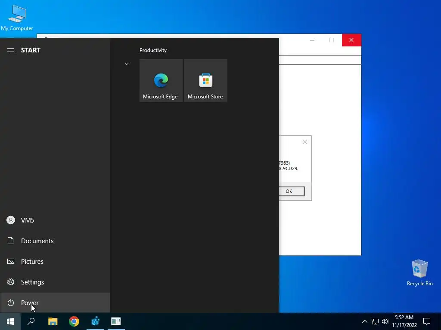Click the Settings gear icon
Viewport: 441px width, 330px height.
pos(11,282)
